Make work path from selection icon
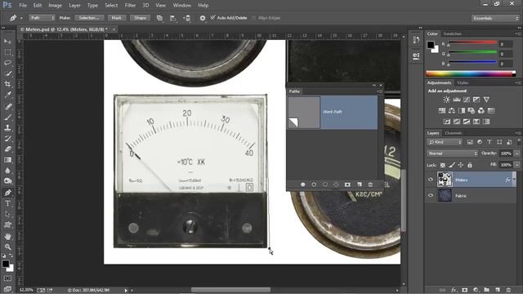This screenshot has height=294, width=523. [x=336, y=185]
